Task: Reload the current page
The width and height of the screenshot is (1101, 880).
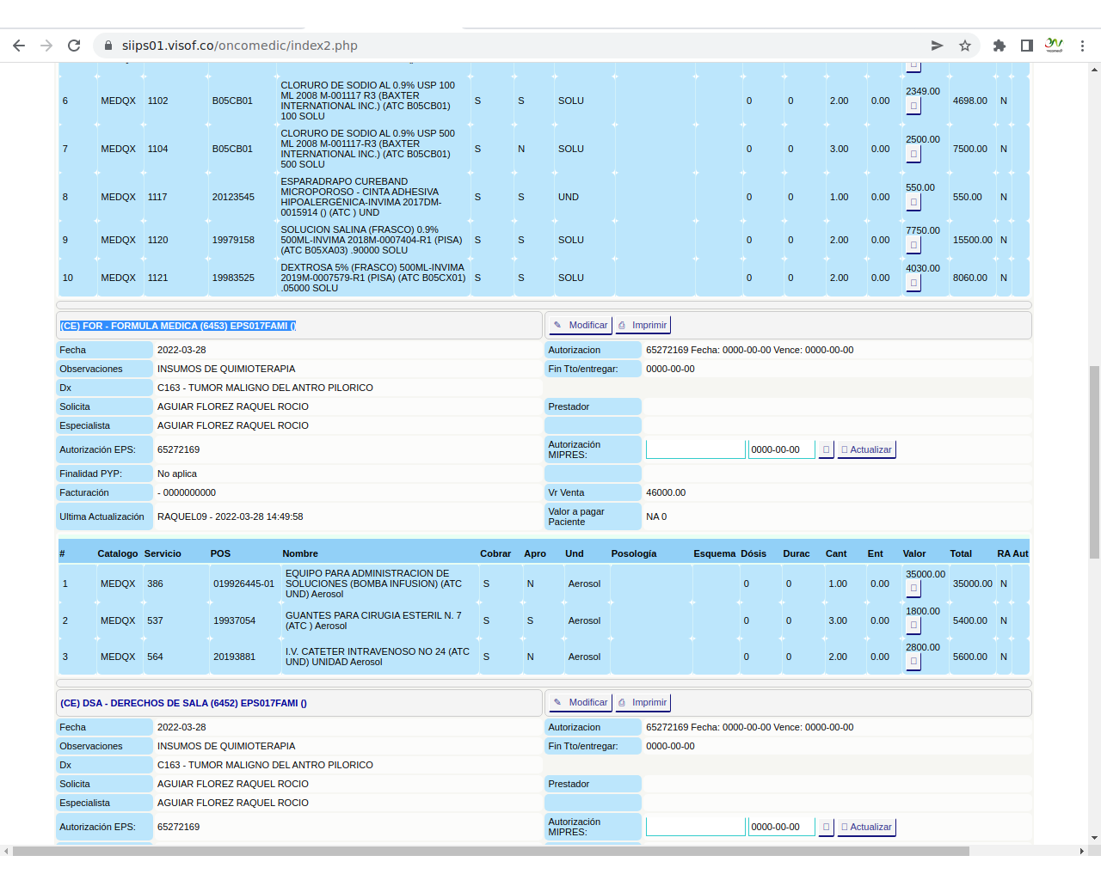Action: (x=74, y=46)
